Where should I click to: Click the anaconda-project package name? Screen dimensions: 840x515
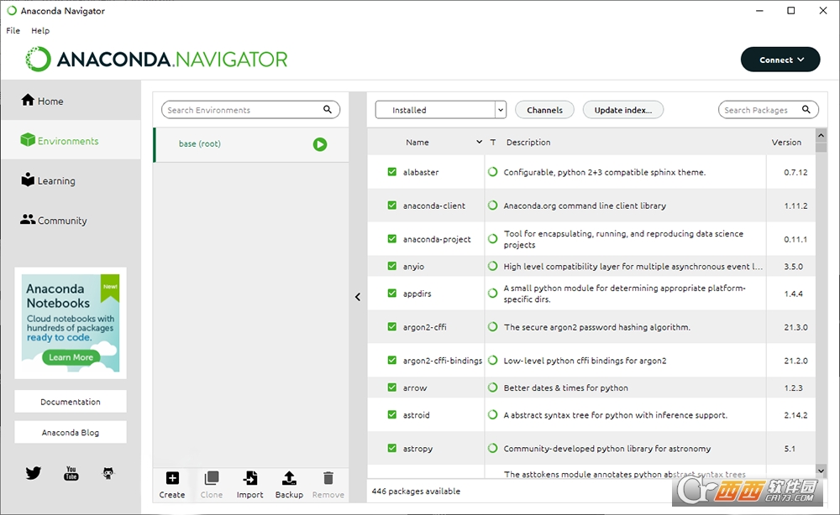[437, 239]
